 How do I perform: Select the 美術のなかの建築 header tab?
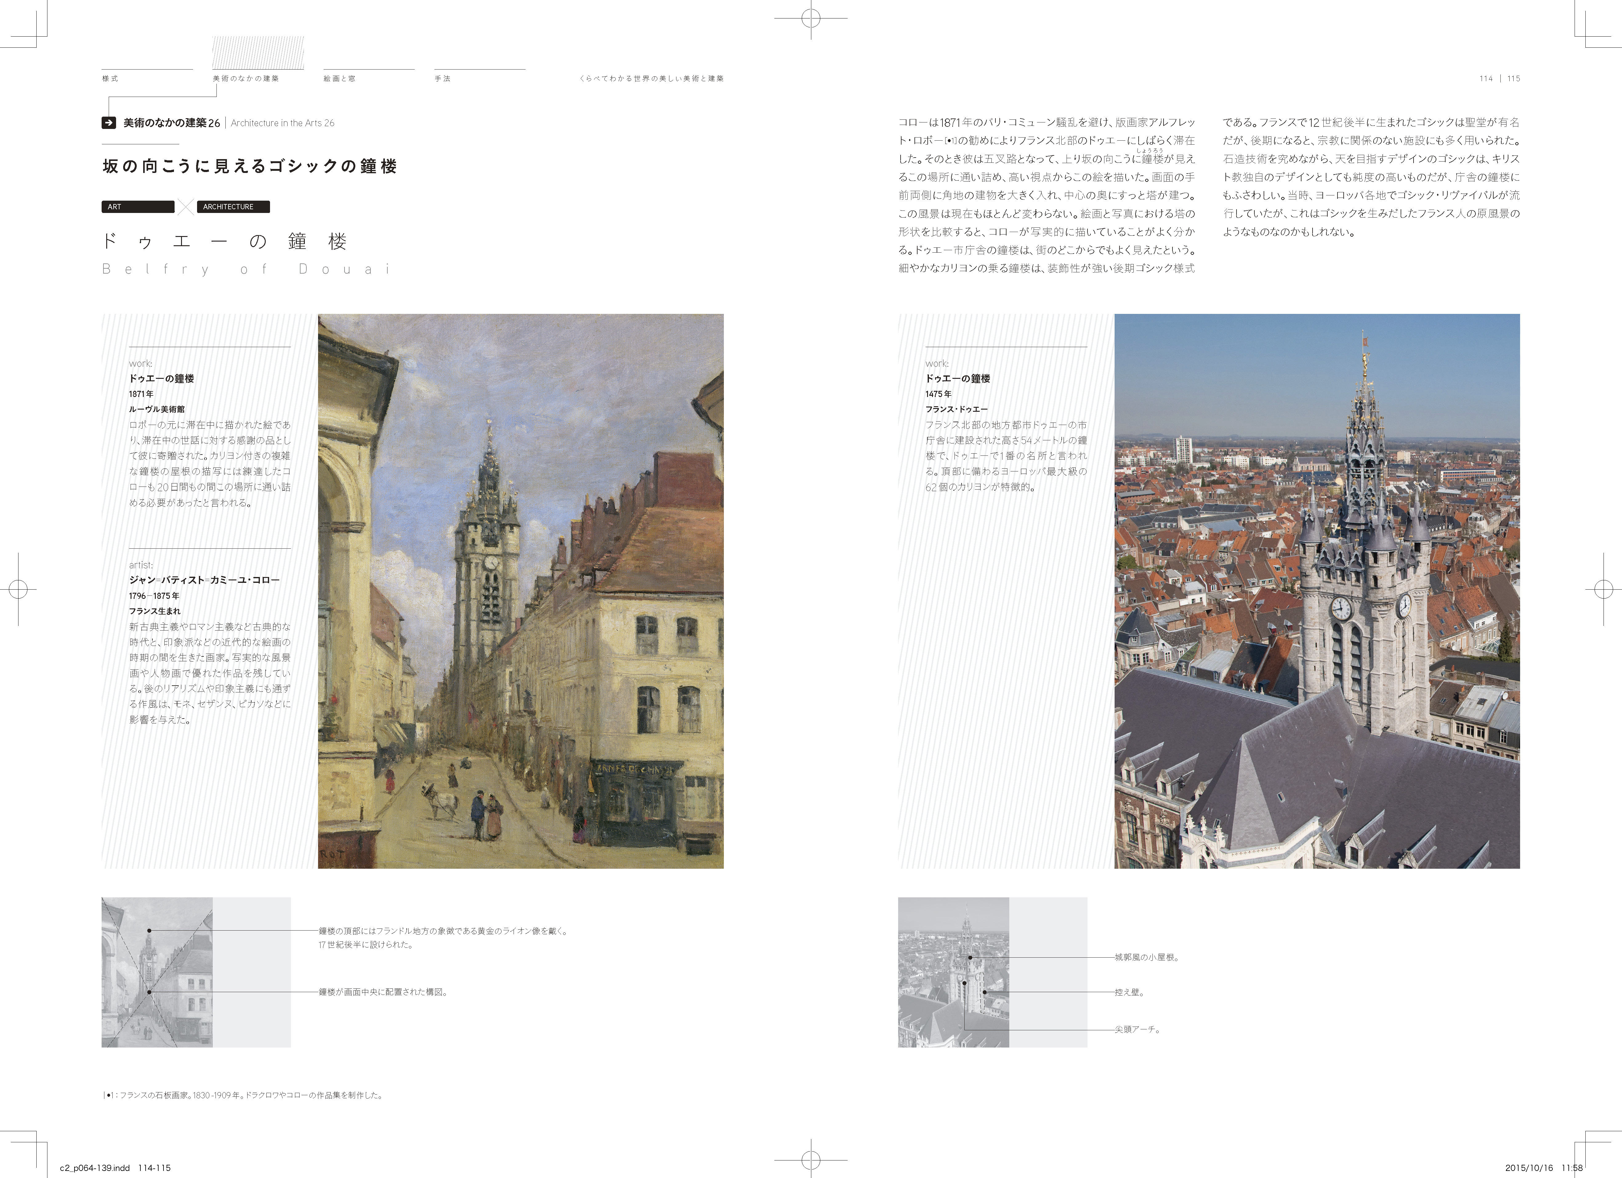coord(245,79)
